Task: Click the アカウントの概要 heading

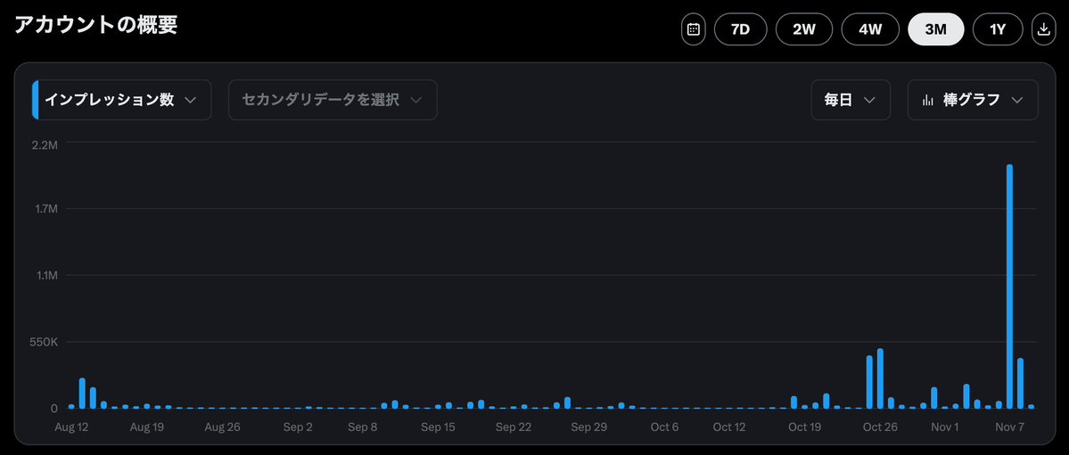Action: (x=96, y=25)
